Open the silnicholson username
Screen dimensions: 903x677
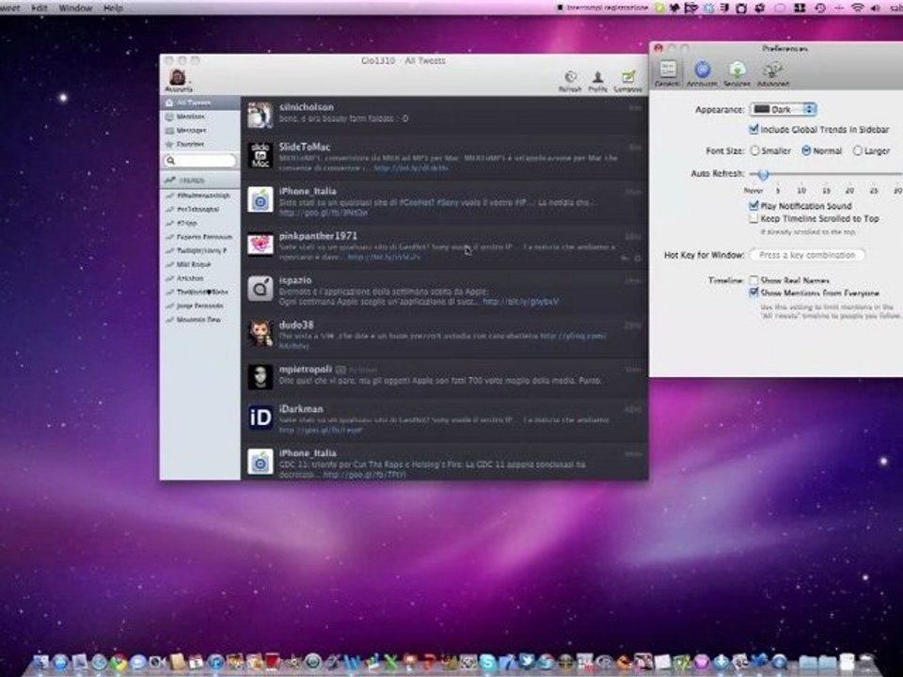(x=306, y=107)
